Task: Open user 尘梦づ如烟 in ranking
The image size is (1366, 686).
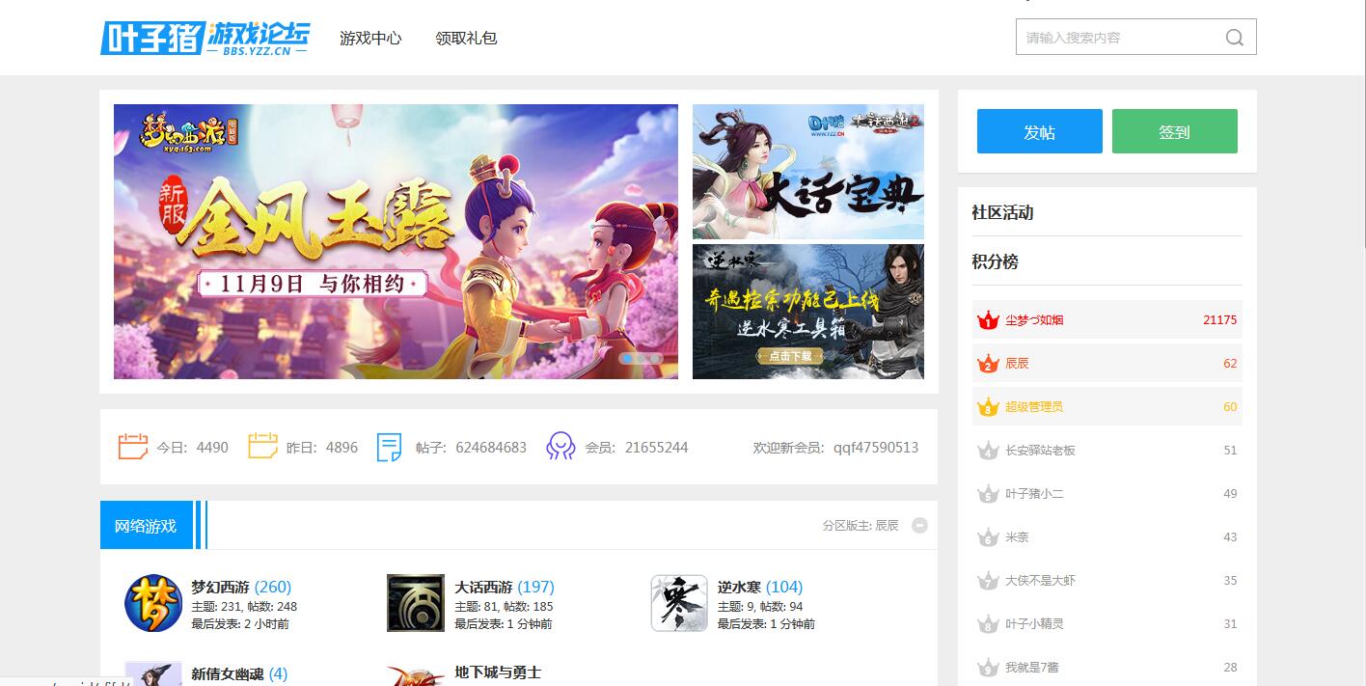Action: (x=1034, y=320)
